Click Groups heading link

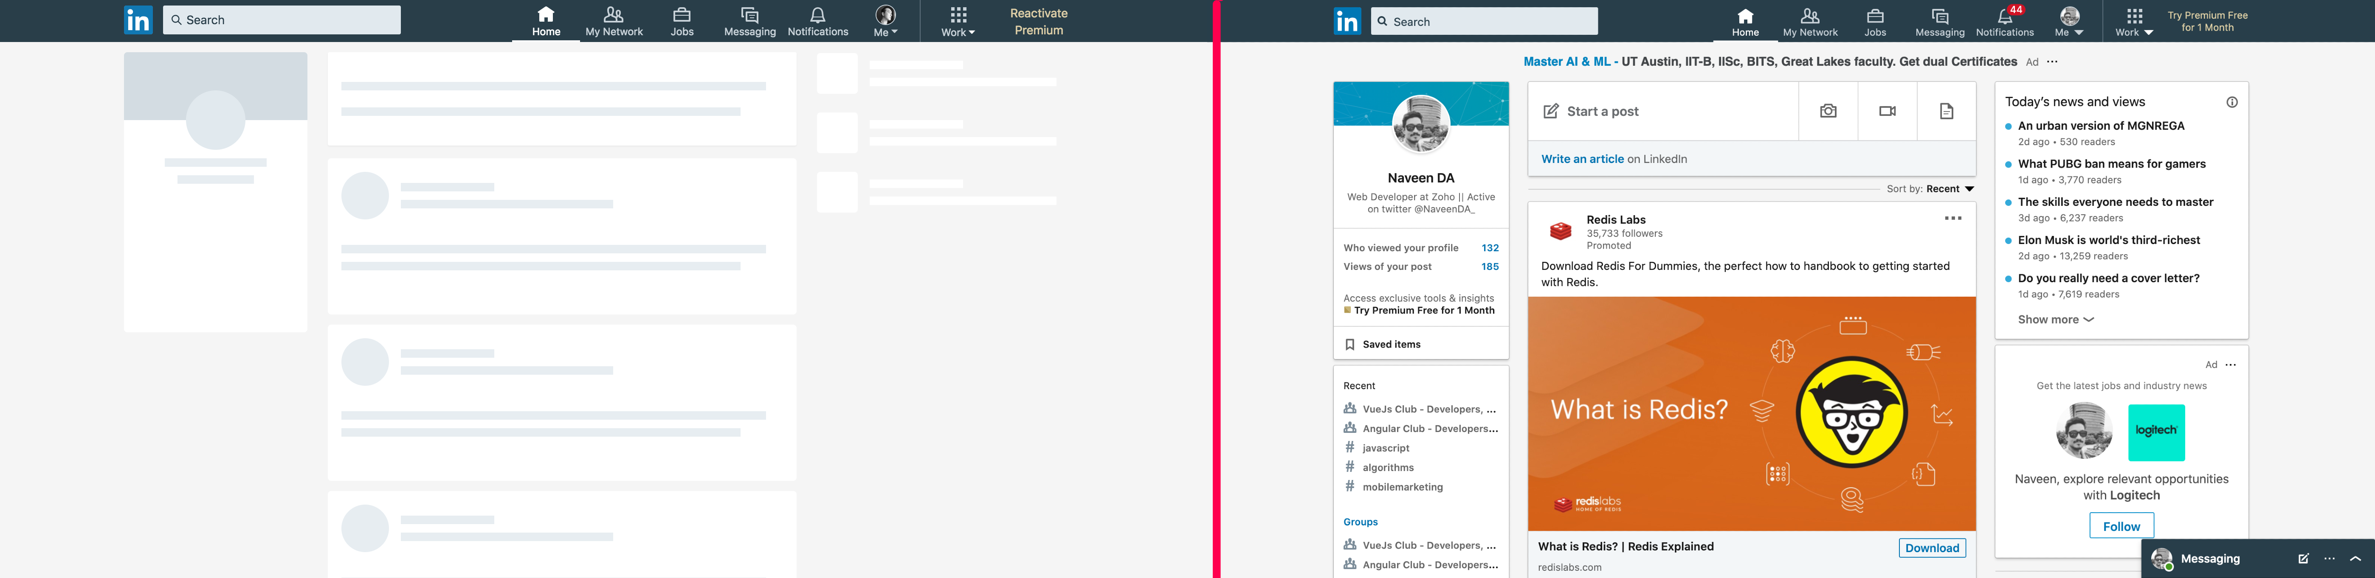pos(1361,522)
